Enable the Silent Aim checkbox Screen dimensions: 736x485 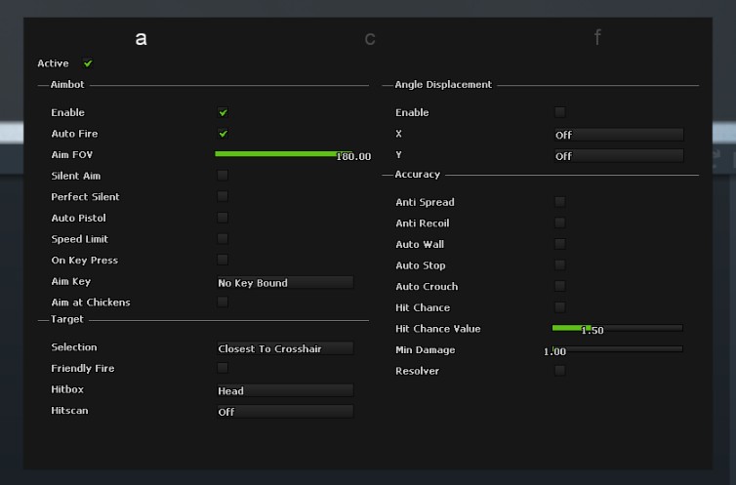[x=223, y=176]
